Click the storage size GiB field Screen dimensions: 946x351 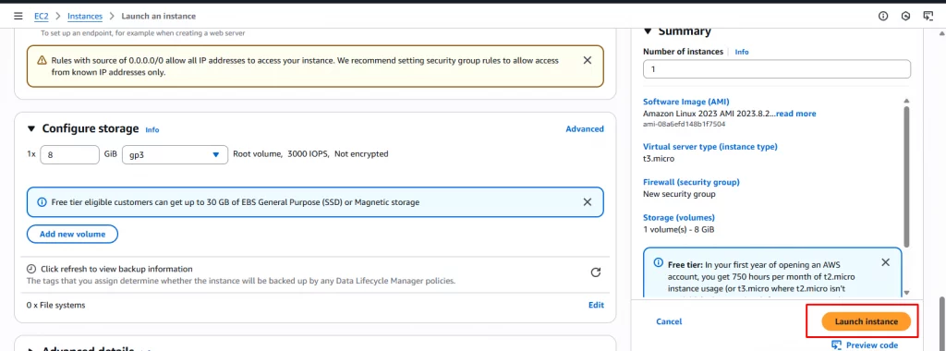pyautogui.click(x=69, y=154)
